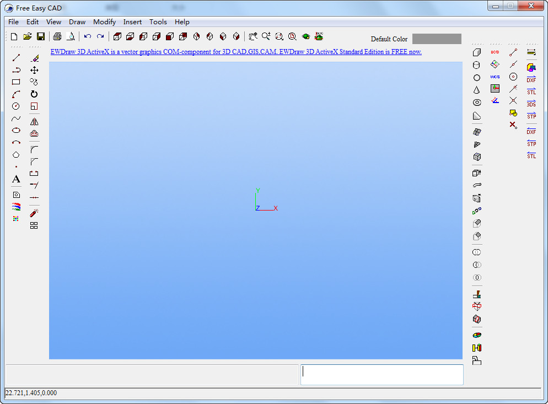The height and width of the screenshot is (404, 548).
Task: Click the red UCS icon
Action: pyautogui.click(x=495, y=52)
